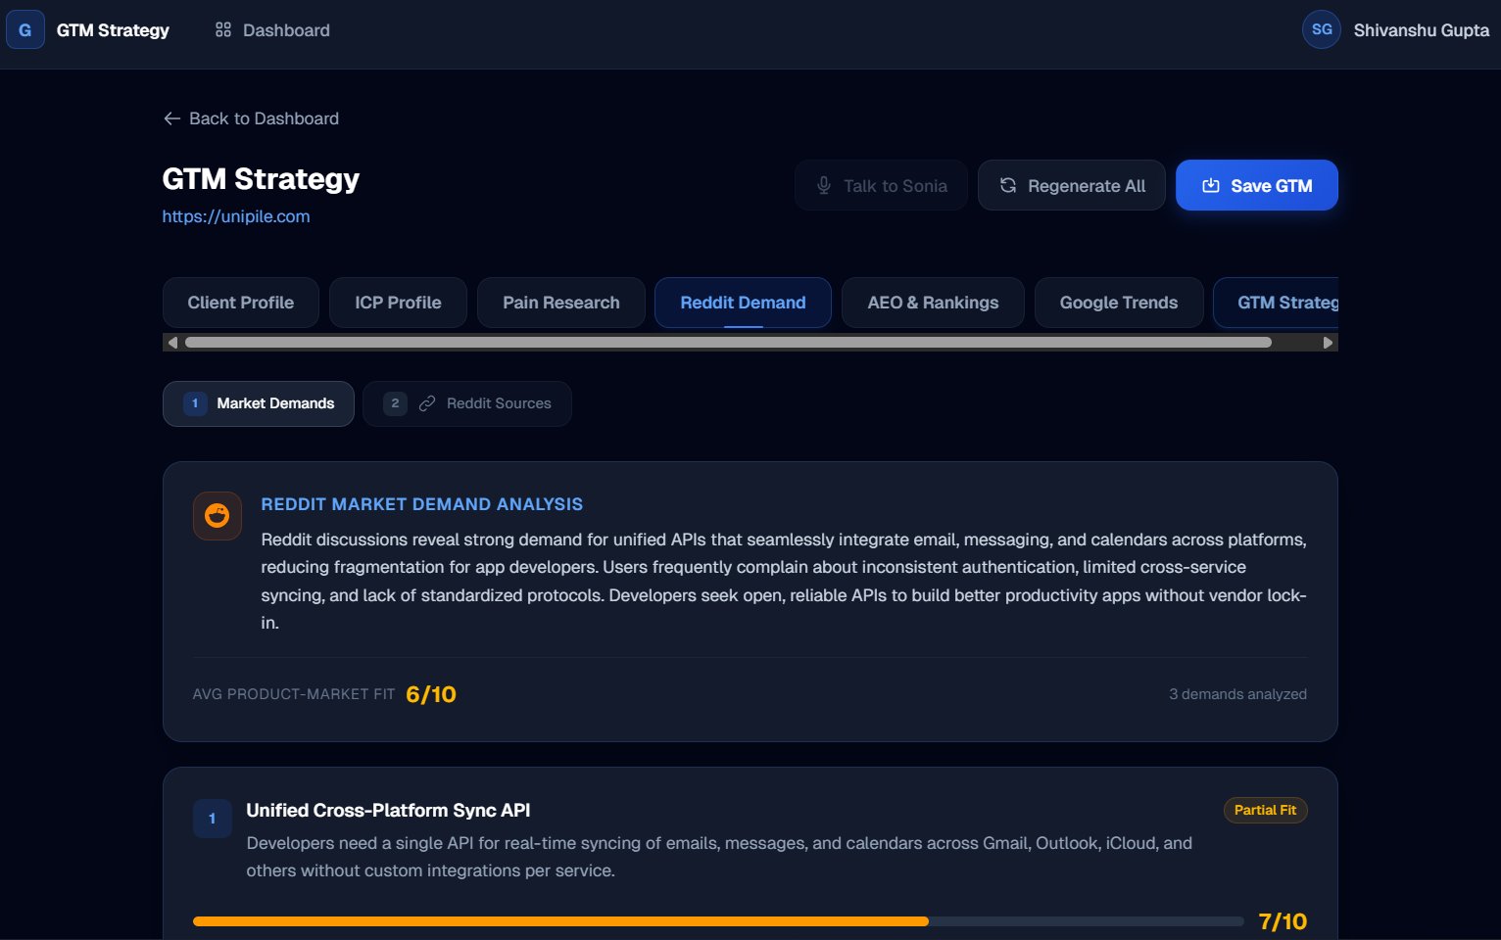The width and height of the screenshot is (1501, 940).
Task: Click the link icon beside Reddit Sources
Action: click(427, 403)
